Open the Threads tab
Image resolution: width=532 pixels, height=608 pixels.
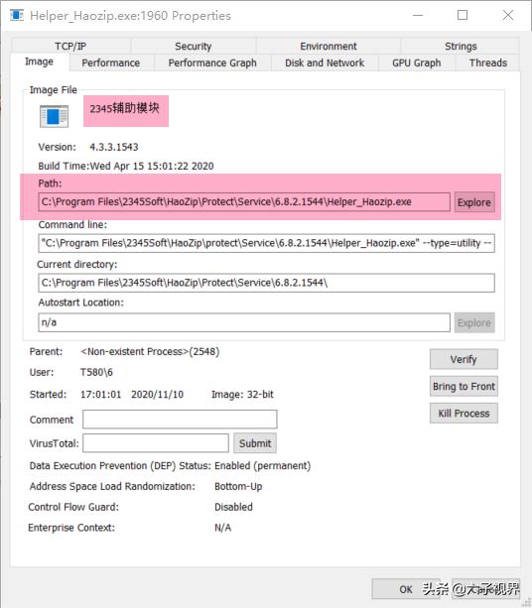[487, 62]
